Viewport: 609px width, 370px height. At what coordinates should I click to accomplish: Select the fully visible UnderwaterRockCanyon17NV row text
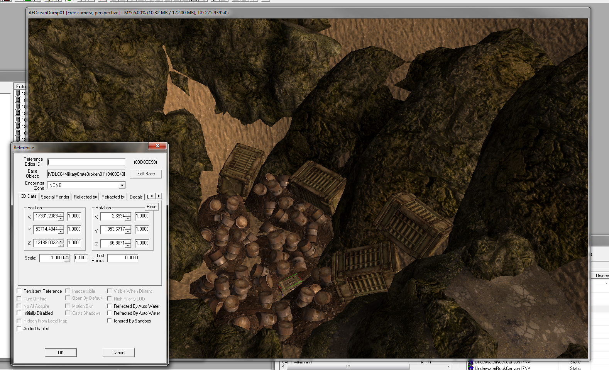click(502, 368)
